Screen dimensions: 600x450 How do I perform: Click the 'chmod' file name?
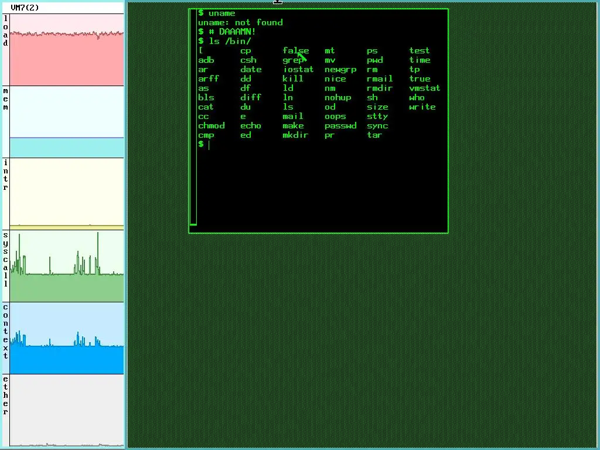(x=211, y=126)
